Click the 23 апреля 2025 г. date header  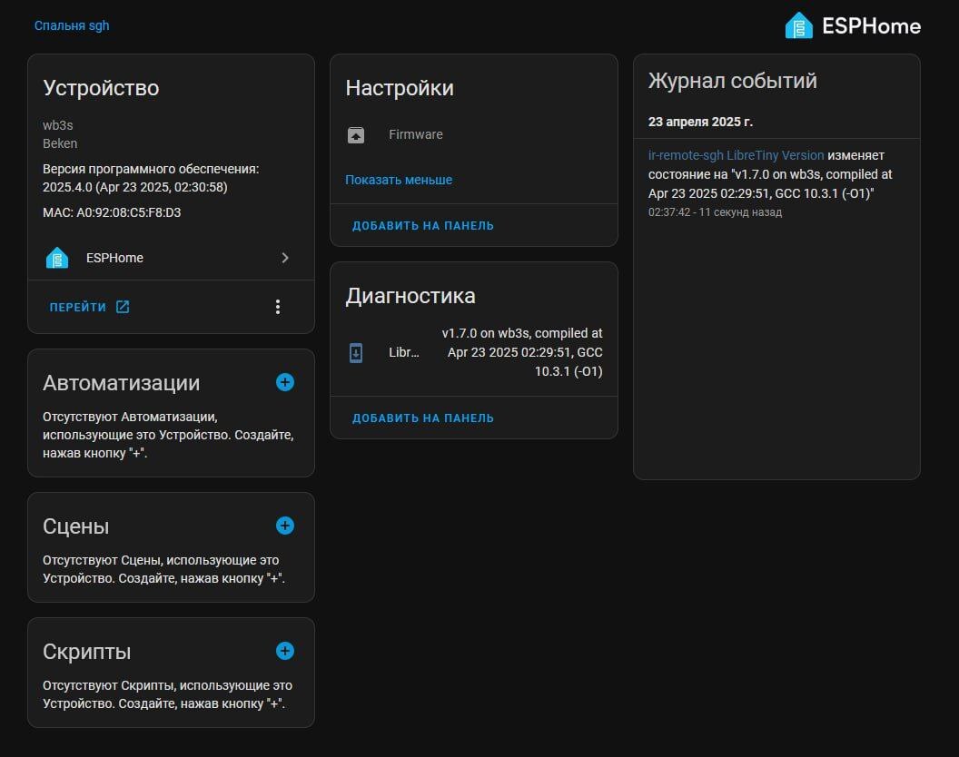click(700, 122)
